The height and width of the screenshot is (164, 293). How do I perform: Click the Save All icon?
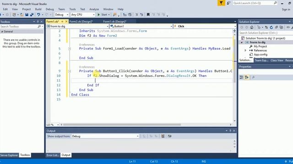(x=32, y=15)
